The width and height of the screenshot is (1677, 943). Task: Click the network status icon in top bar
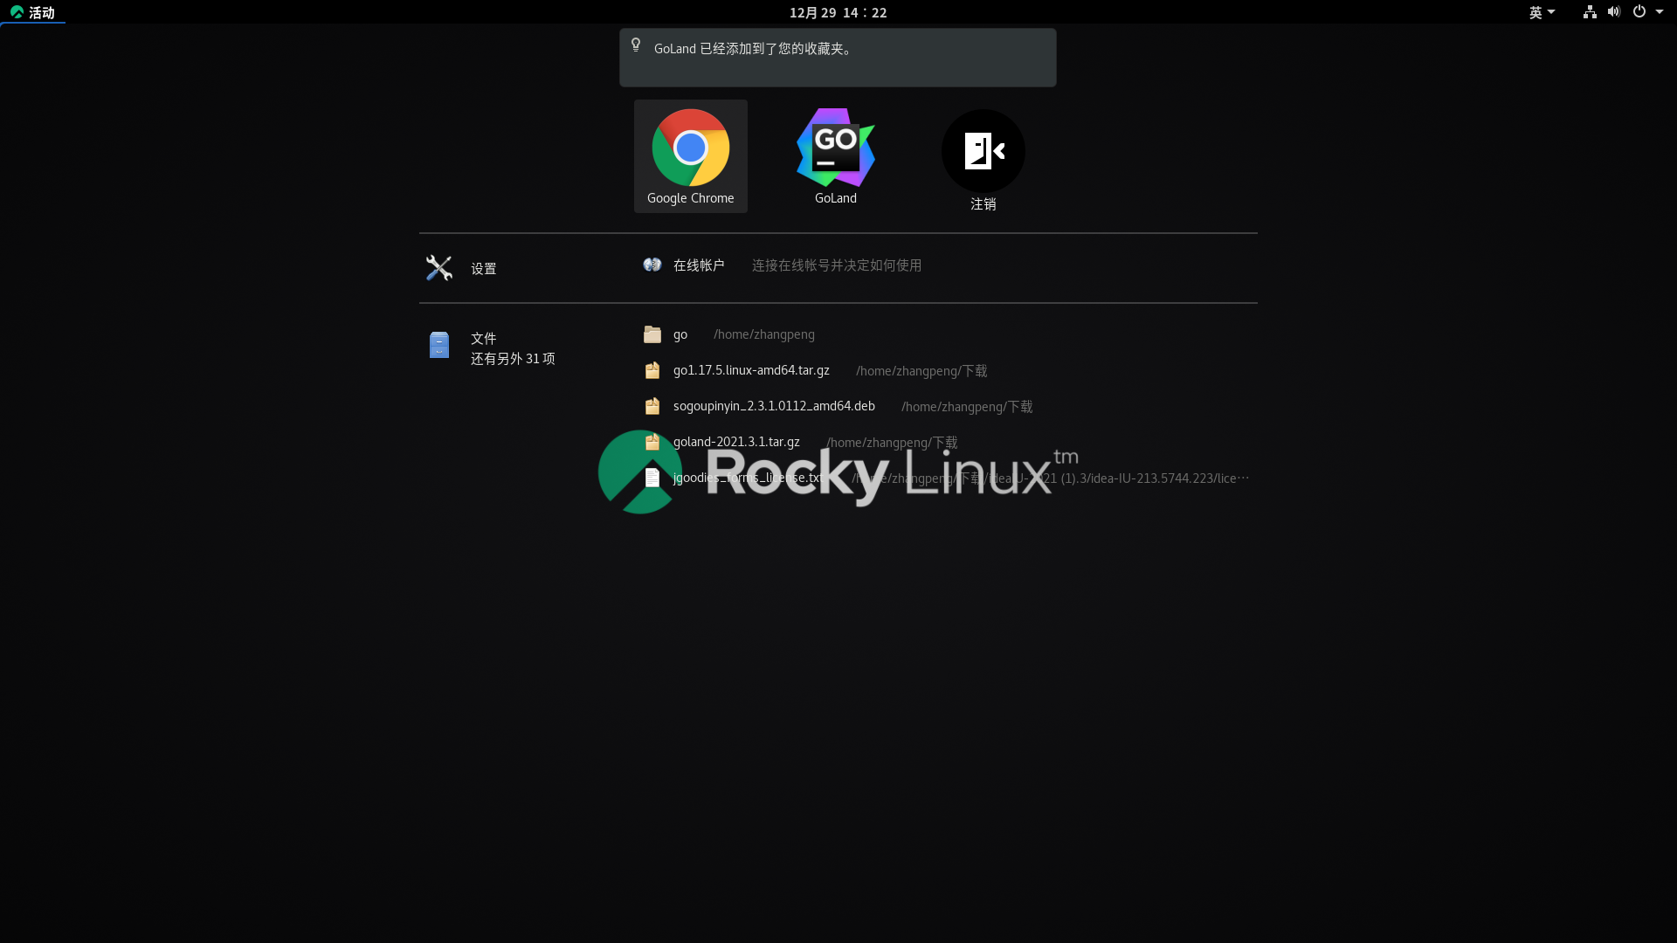click(x=1590, y=12)
